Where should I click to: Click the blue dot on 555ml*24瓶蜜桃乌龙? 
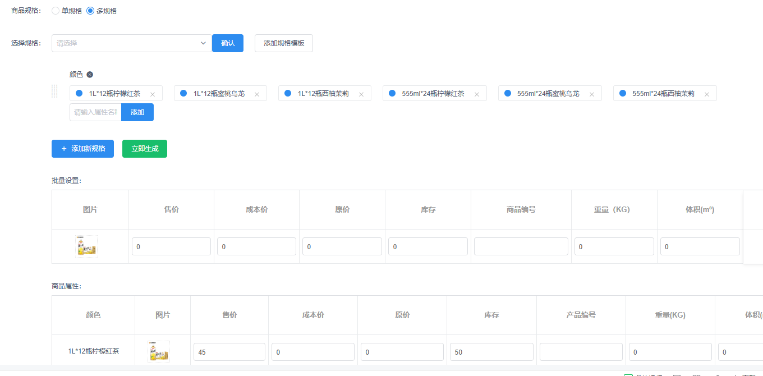point(507,93)
